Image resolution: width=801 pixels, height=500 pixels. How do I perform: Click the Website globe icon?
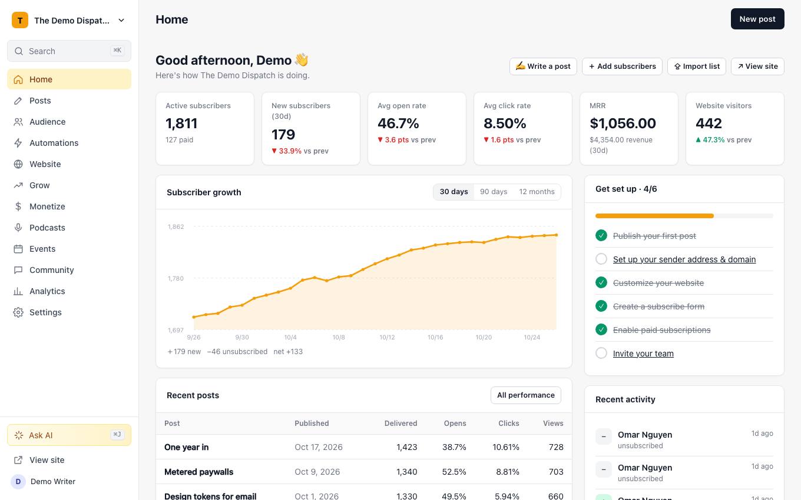pos(18,164)
